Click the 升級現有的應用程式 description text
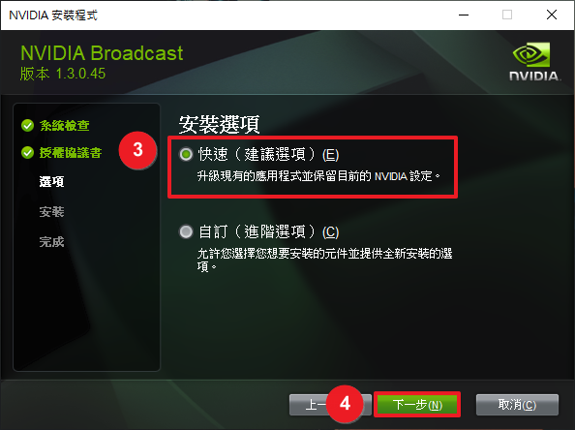The height and width of the screenshot is (430, 575). (x=318, y=176)
